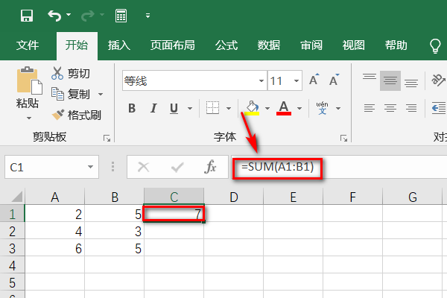Click the center horizontally icon

[x=390, y=108]
